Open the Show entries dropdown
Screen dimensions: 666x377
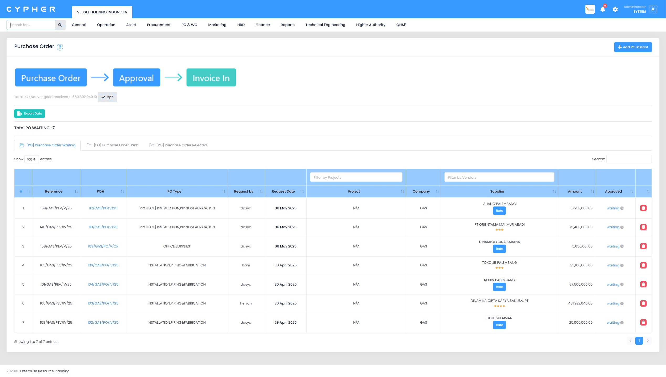coord(32,159)
